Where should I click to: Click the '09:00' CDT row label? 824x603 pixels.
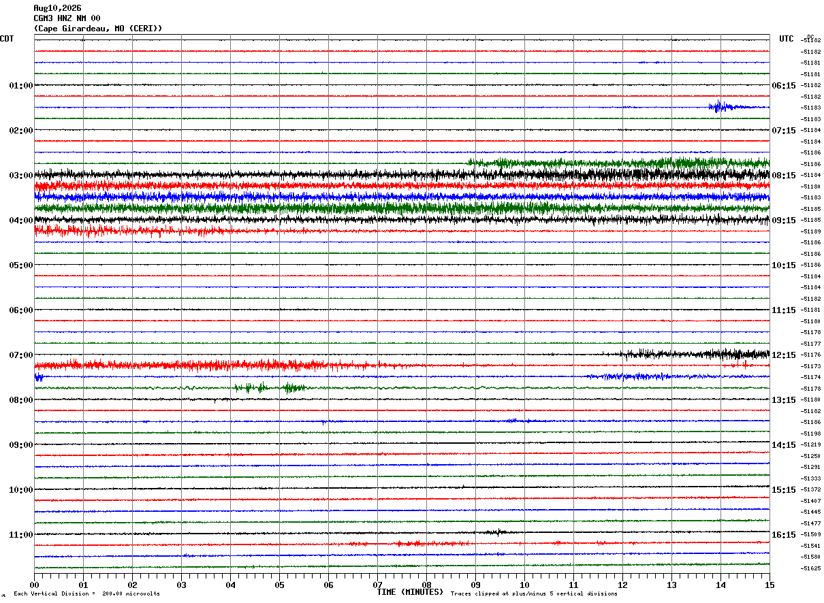coord(21,445)
